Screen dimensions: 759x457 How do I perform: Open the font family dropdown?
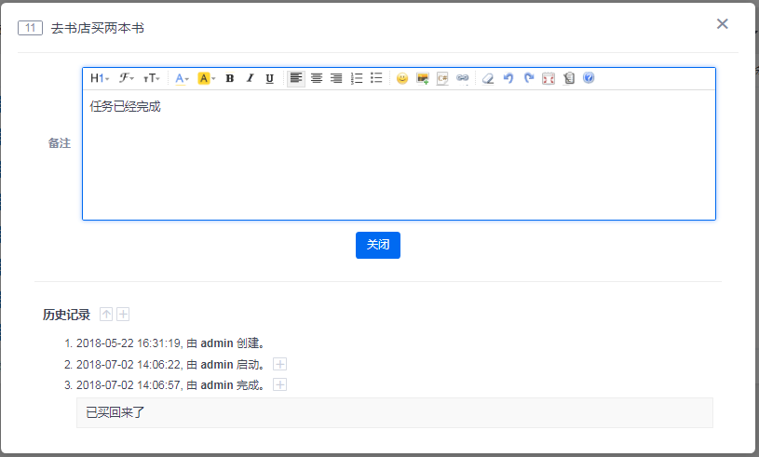pyautogui.click(x=127, y=78)
